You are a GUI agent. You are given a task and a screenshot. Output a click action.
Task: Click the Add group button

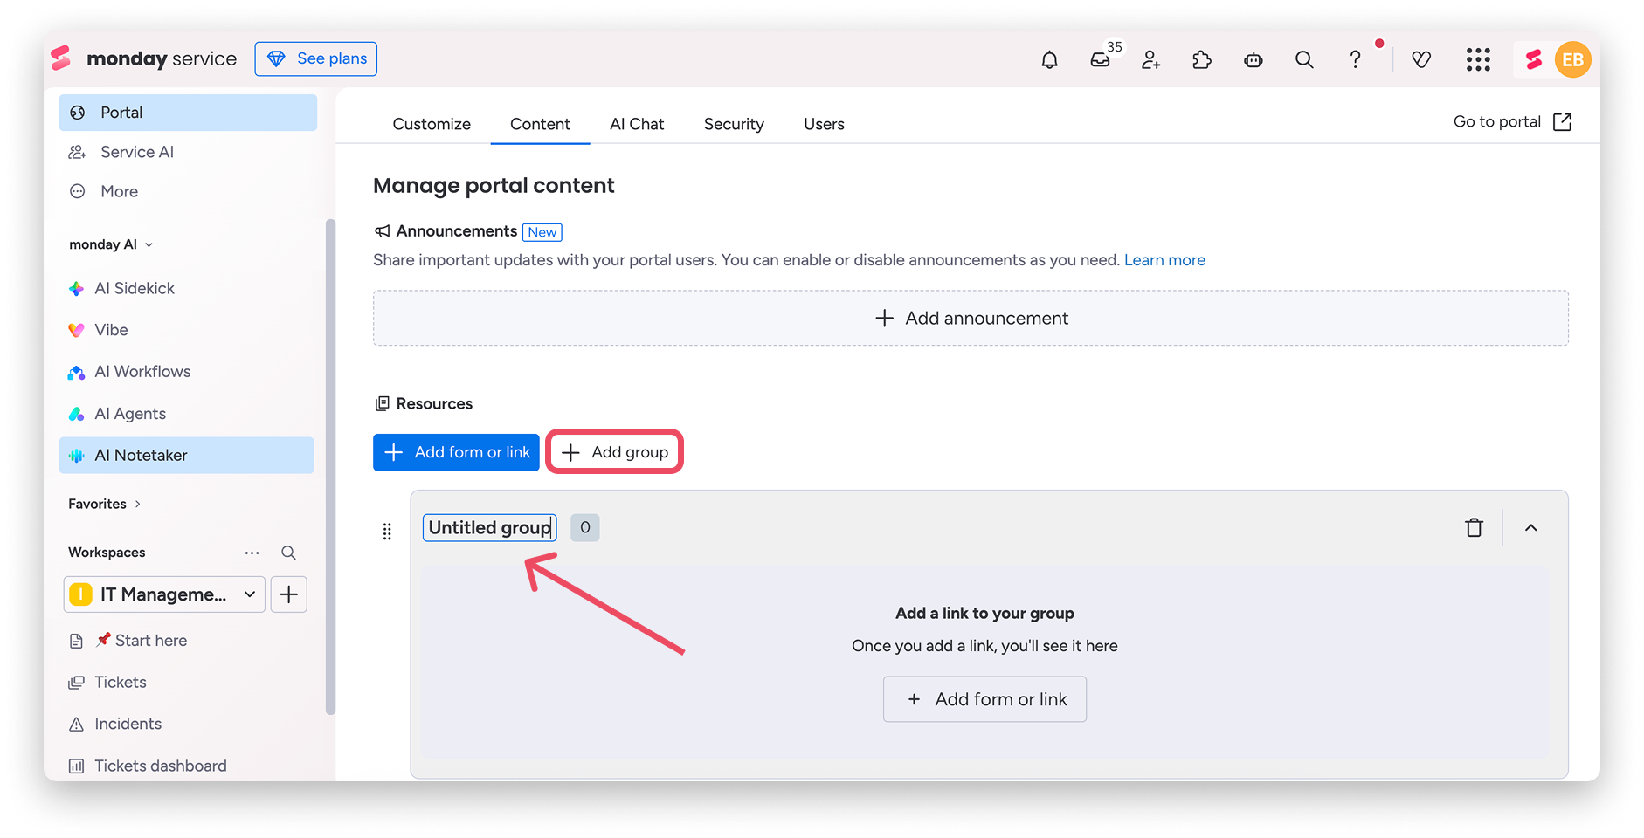[615, 452]
